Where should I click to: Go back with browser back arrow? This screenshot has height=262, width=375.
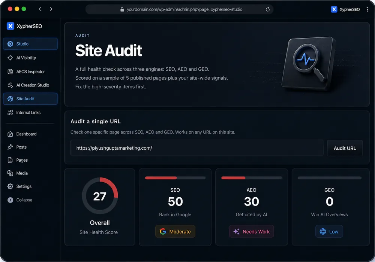point(40,9)
